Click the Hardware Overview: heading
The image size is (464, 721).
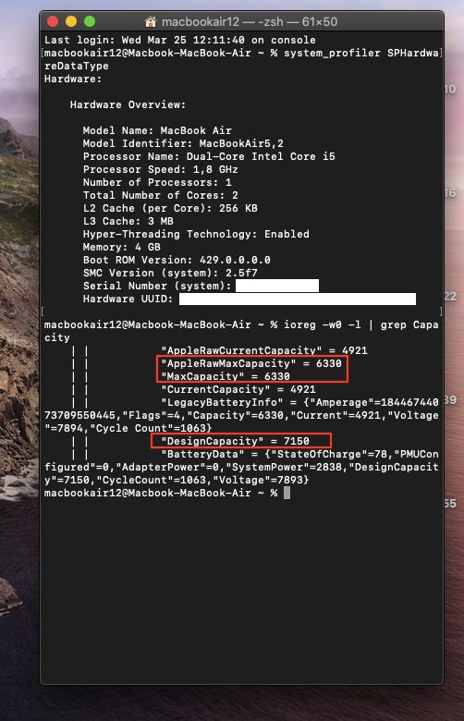(128, 104)
